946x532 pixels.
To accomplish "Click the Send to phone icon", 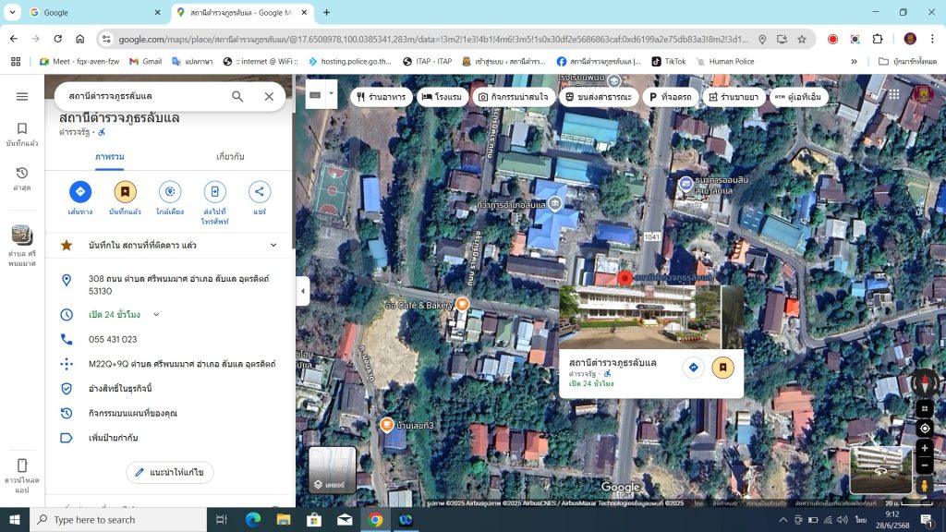I will (214, 192).
